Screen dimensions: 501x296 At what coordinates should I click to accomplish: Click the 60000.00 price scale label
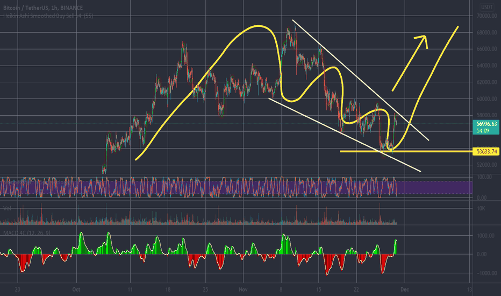coord(486,99)
